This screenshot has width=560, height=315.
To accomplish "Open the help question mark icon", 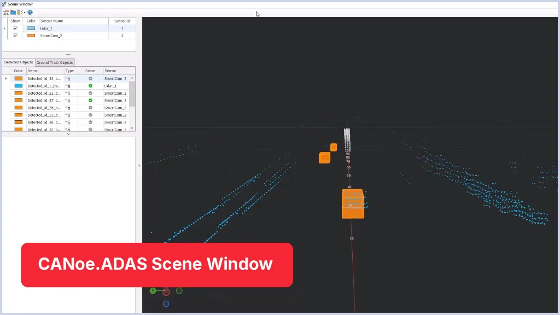I will 30,13.
